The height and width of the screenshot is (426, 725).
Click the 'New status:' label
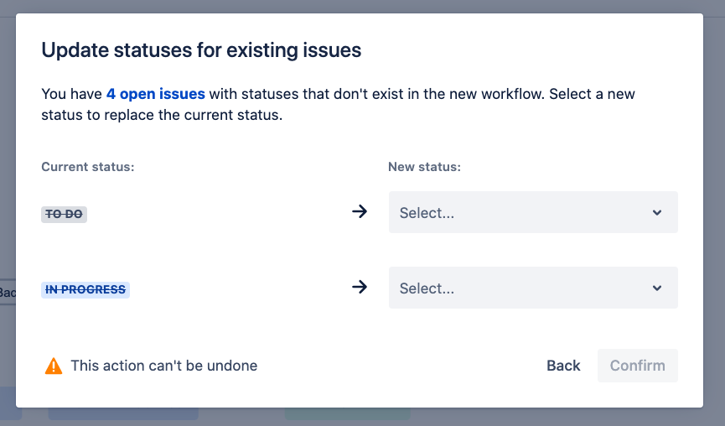tap(424, 167)
